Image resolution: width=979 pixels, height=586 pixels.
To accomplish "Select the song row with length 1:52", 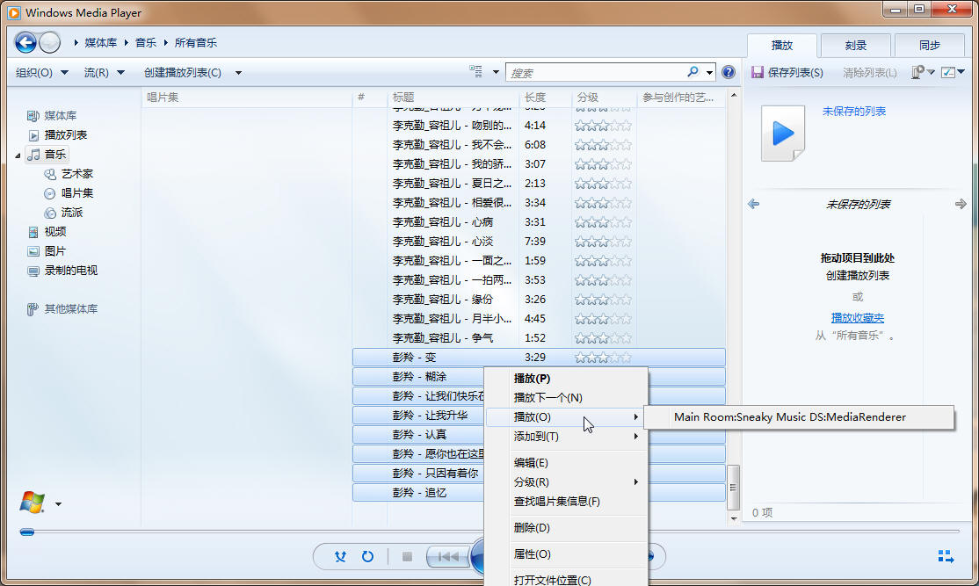I will [x=539, y=338].
